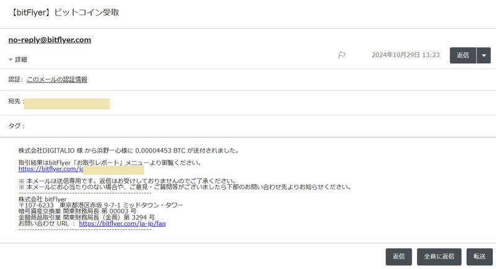The height and width of the screenshot is (269, 496).
Task: Click 全員に返信 to reply all
Action: pyautogui.click(x=439, y=256)
